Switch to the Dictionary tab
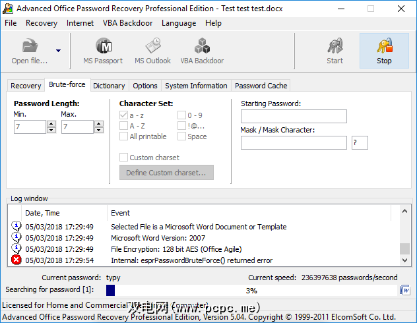Viewport: 417px width, 323px height. 109,86
